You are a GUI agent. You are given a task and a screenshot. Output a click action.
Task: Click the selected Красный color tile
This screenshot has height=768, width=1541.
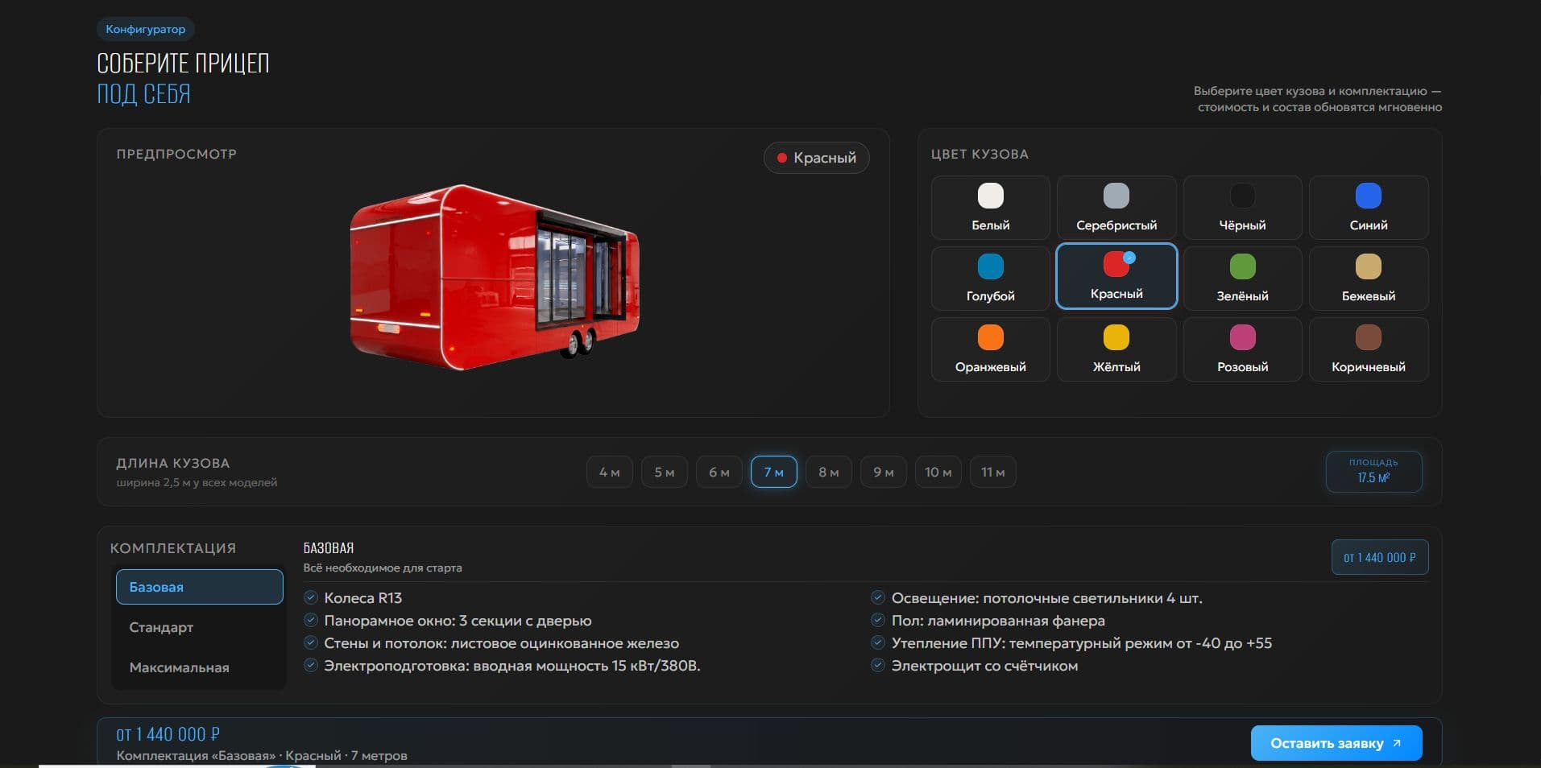tap(1116, 276)
